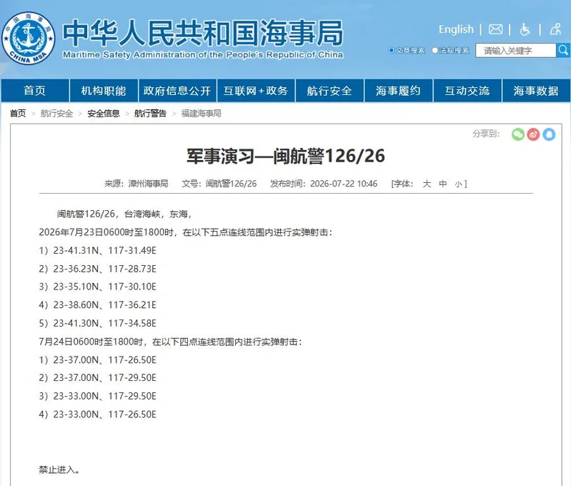Click the 禁止进入 notice text
Image resolution: width=571 pixels, height=486 pixels.
pos(59,470)
